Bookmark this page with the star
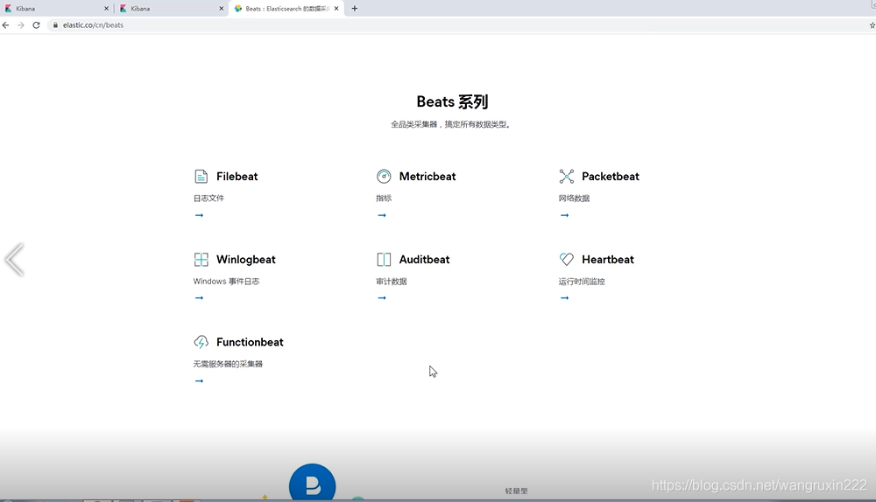Viewport: 876px width, 502px height. (872, 25)
